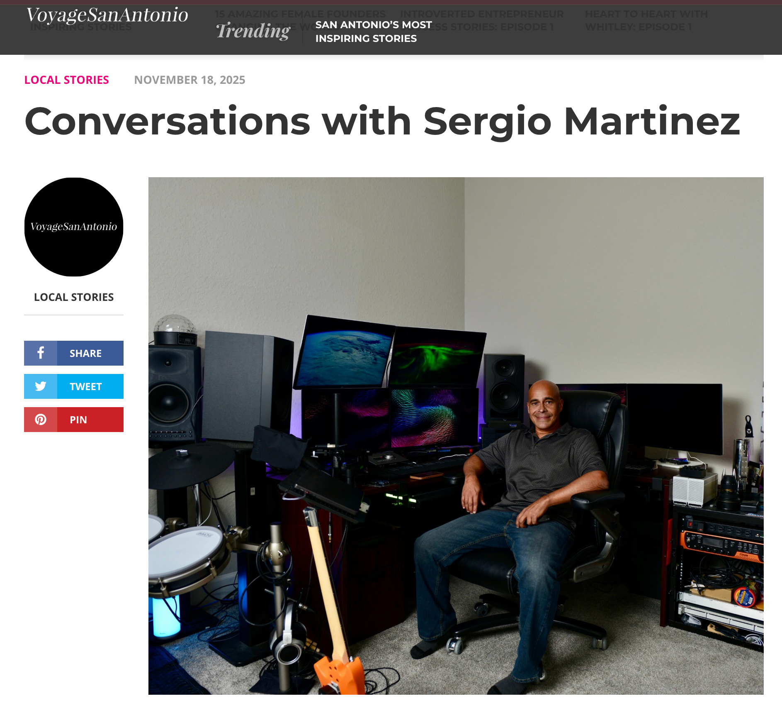Image resolution: width=782 pixels, height=713 pixels.
Task: Click the Conversations with Sergio Martinez headline
Action: (382, 122)
